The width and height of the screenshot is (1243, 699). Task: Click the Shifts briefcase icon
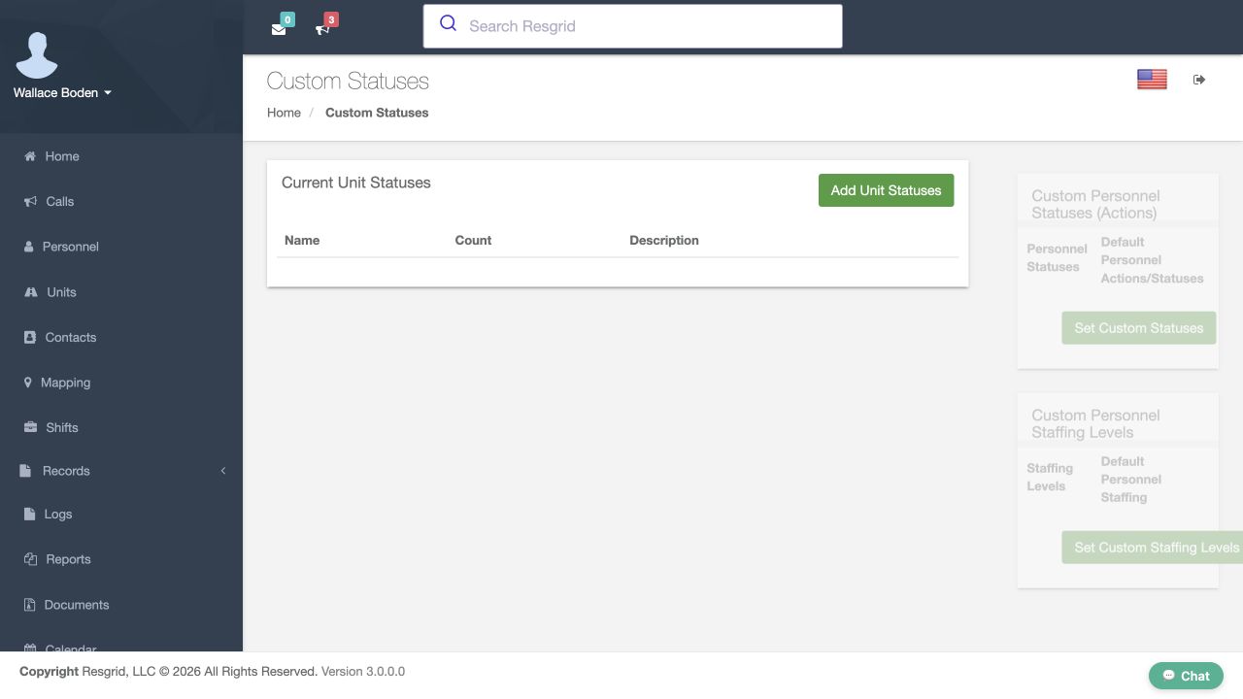point(30,428)
